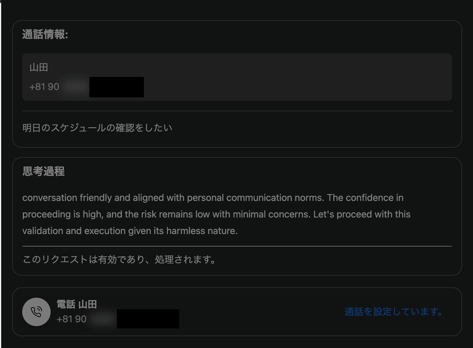Click the phone call icon
Screen dimensions: 473x348
pyautogui.click(x=36, y=312)
